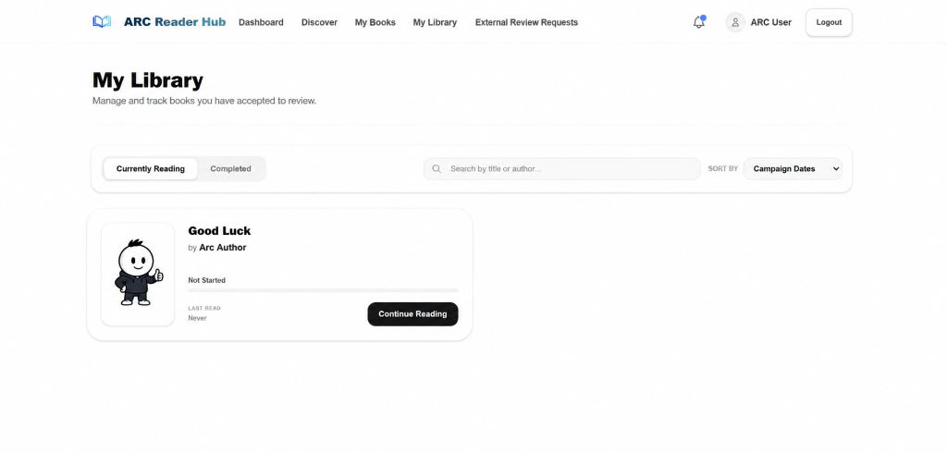This screenshot has width=947, height=453.
Task: Click the ARC User avatar icon
Action: (x=735, y=22)
